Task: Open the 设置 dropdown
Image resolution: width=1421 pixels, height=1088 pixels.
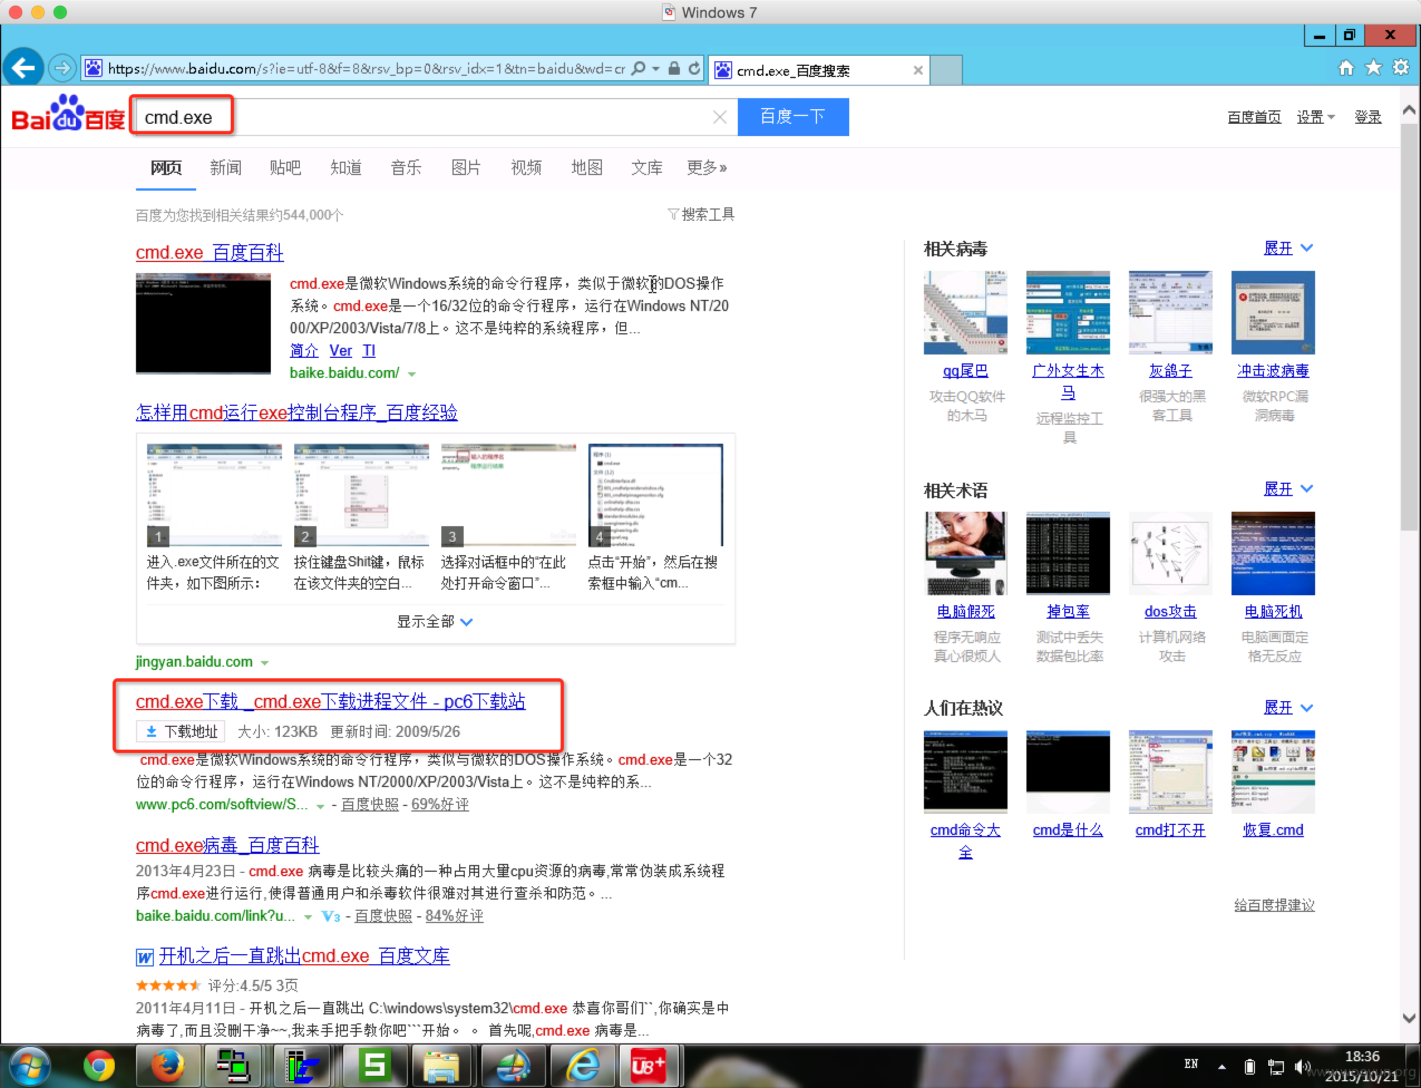Action: coord(1316,117)
